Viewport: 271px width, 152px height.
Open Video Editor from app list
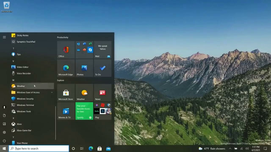click(32, 67)
